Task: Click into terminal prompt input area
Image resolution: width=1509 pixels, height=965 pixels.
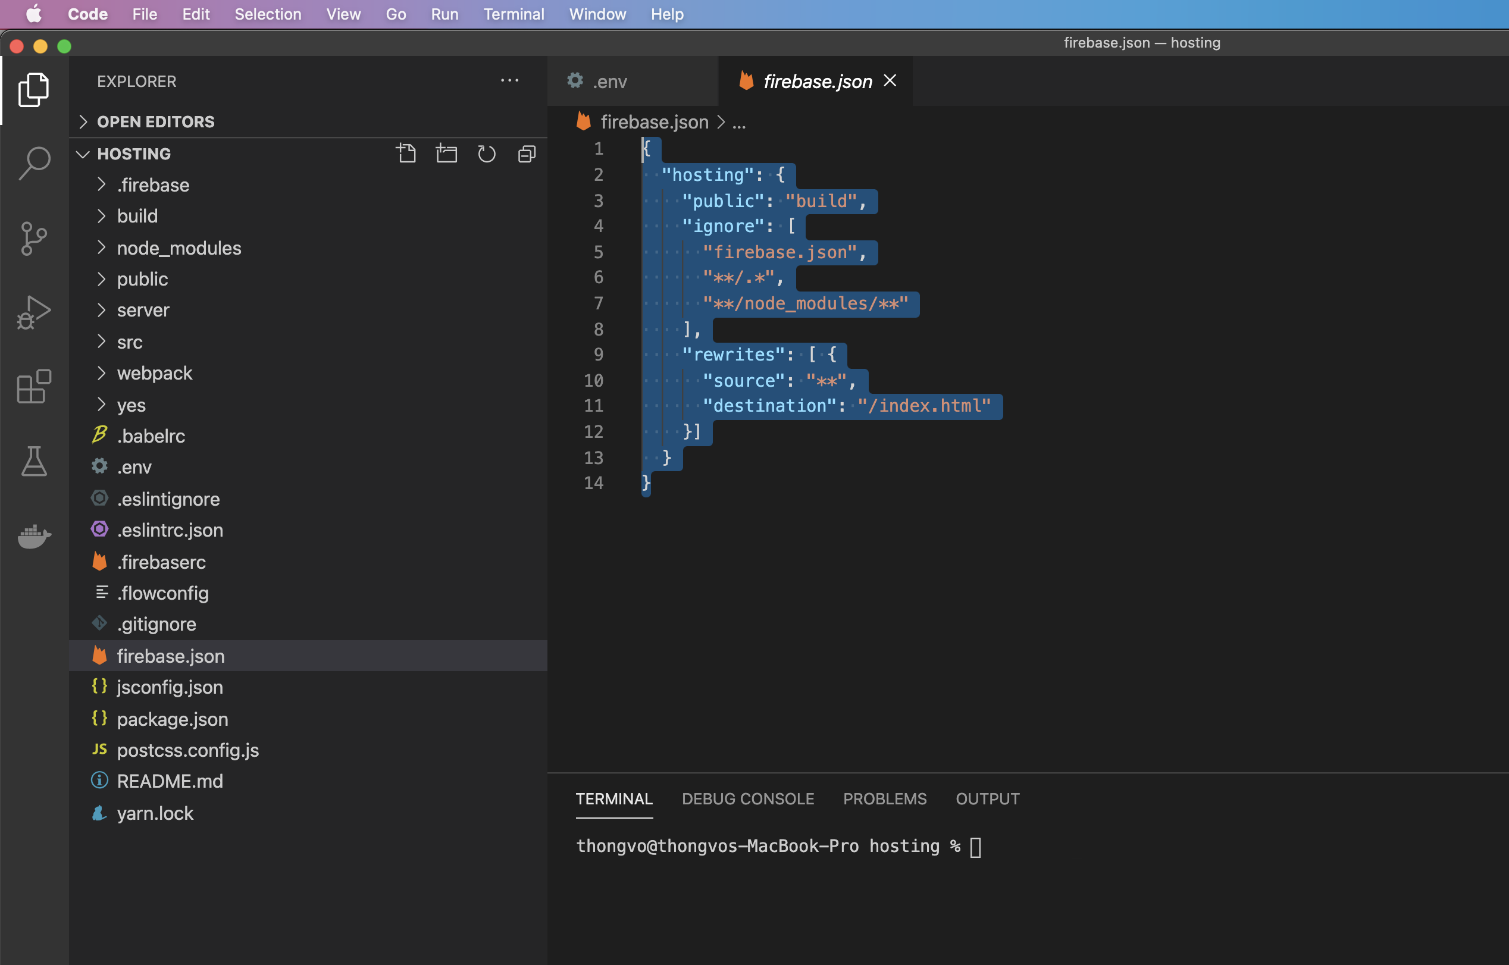Action: tap(975, 847)
